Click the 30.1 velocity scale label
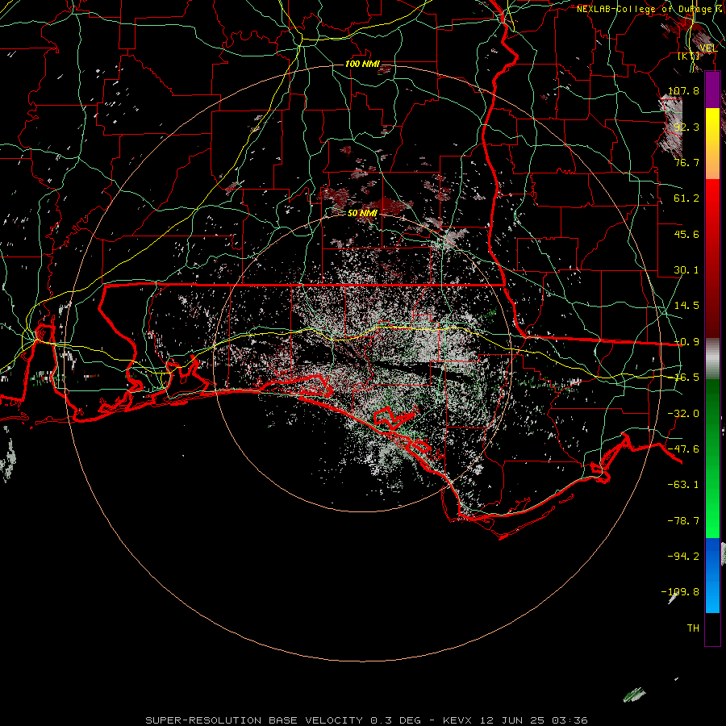The height and width of the screenshot is (726, 726). 686,270
